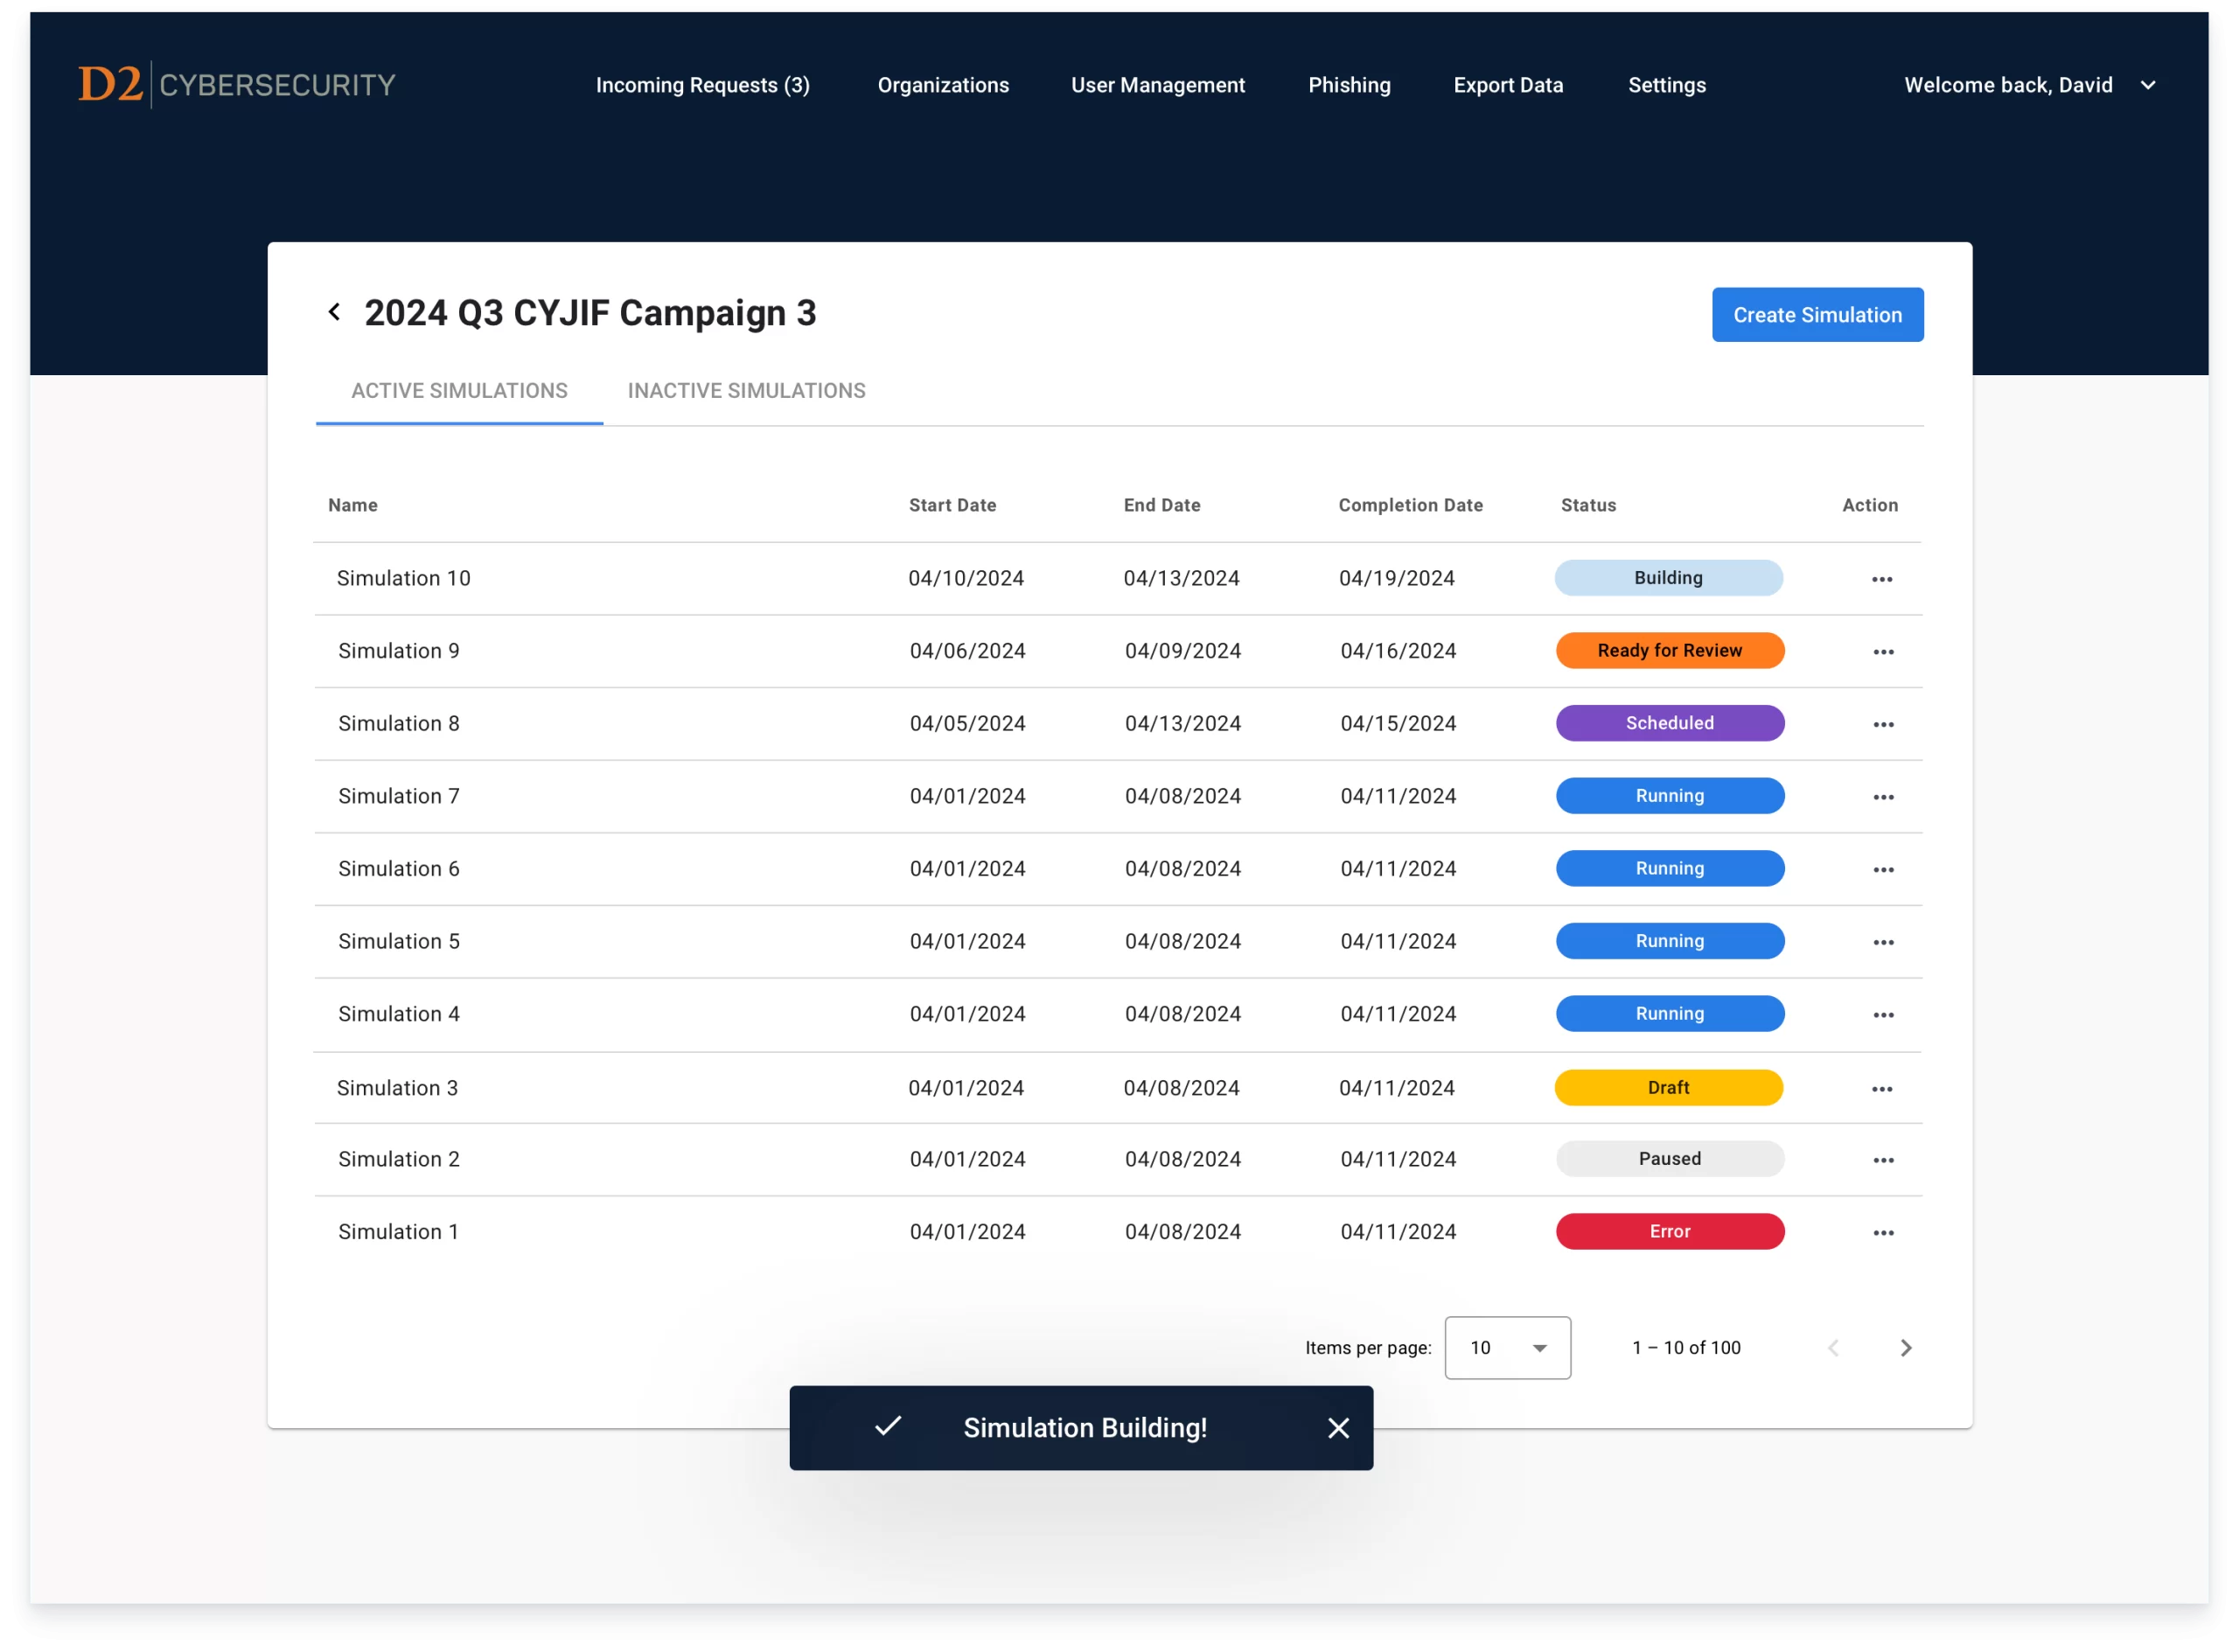2239x1652 pixels.
Task: Click end date 04/09/2024 of Simulation 9
Action: point(1183,651)
